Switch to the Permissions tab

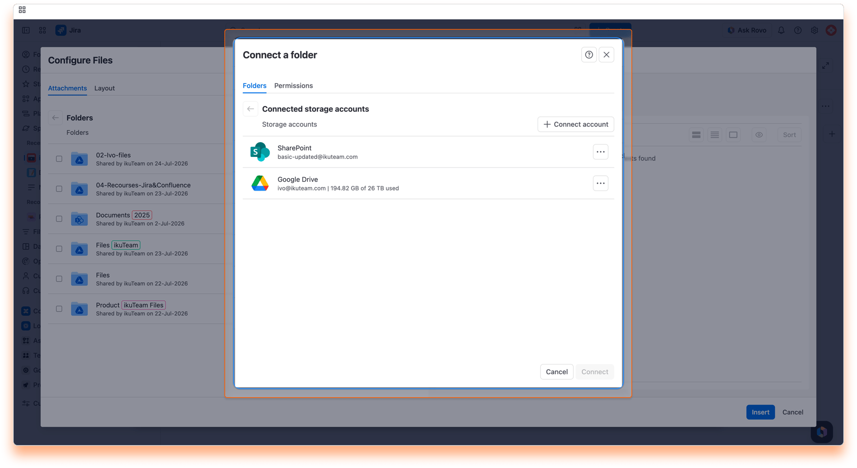click(294, 86)
